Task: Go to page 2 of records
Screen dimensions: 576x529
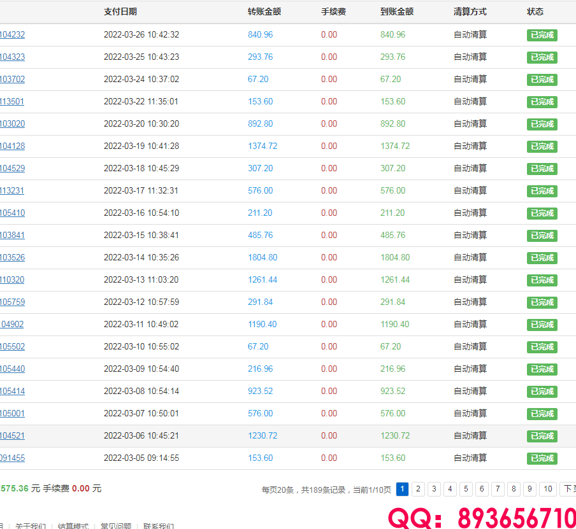Action: pos(418,489)
